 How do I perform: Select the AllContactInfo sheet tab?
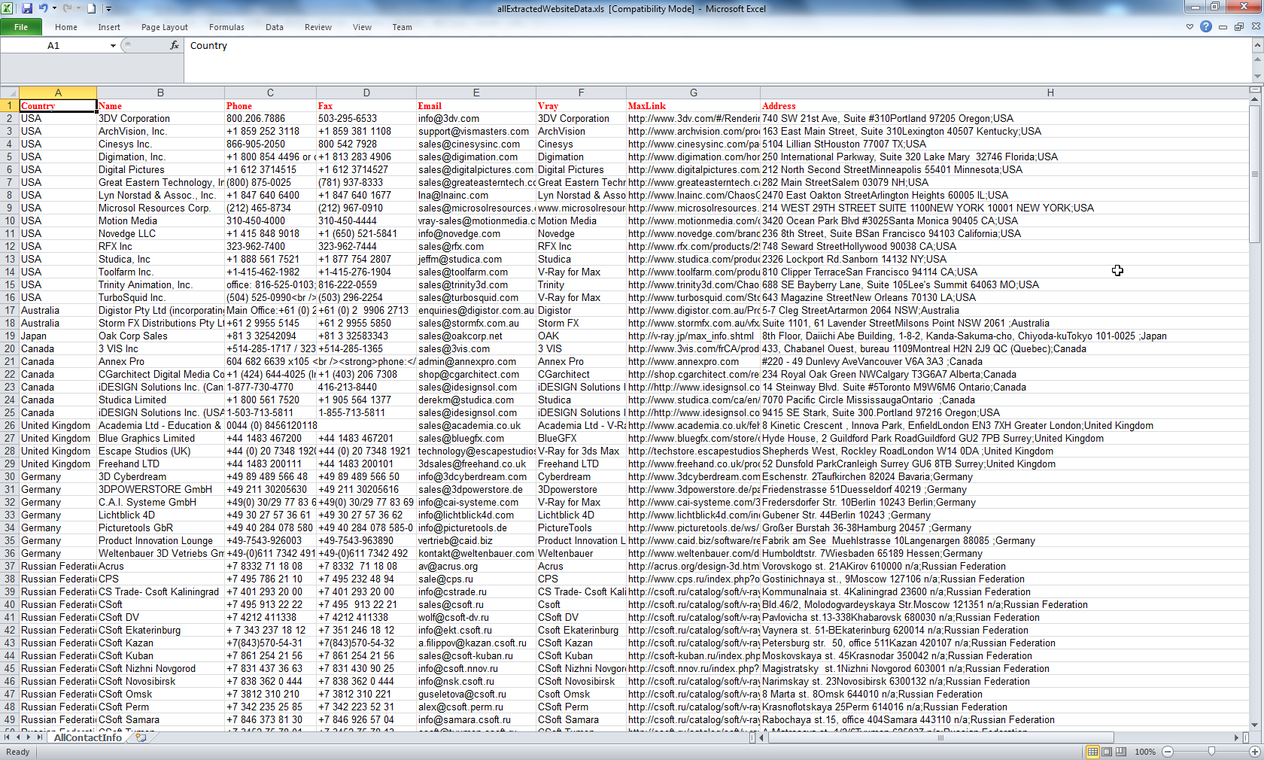pyautogui.click(x=88, y=737)
